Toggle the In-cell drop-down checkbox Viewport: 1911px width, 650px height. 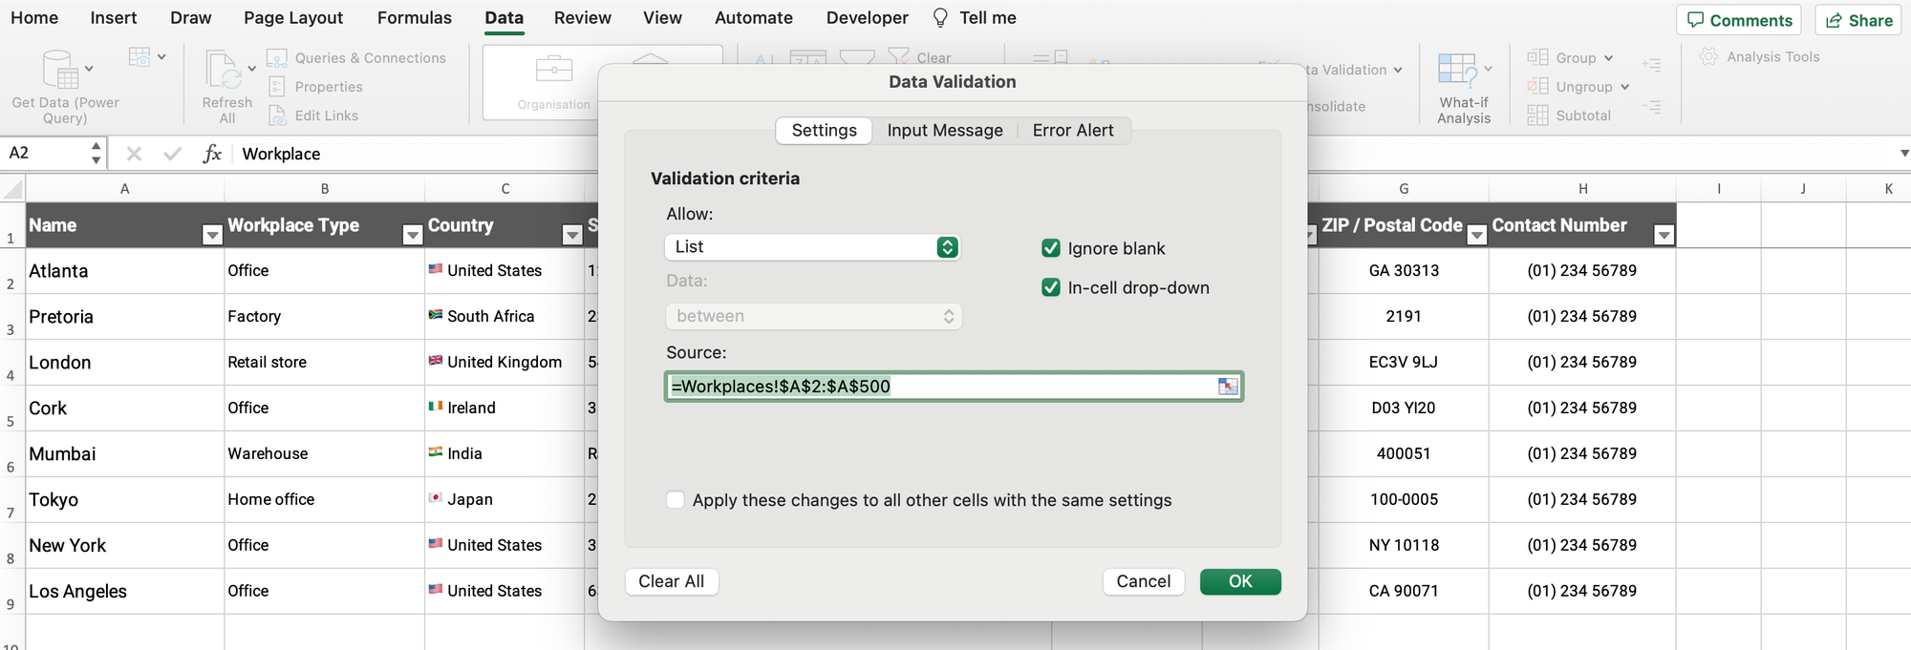[1051, 287]
